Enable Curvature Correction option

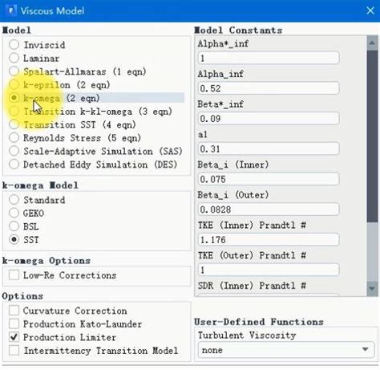pyautogui.click(x=14, y=311)
